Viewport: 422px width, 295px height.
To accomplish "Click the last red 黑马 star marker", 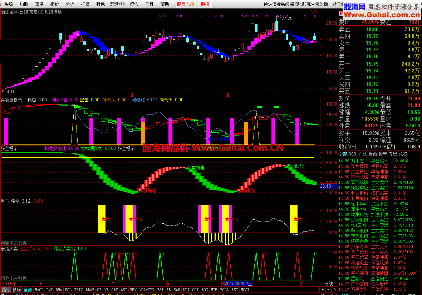I will point(295,219).
